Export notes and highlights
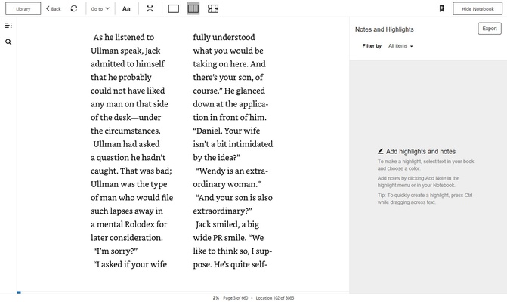This screenshot has width=507, height=302. (490, 29)
